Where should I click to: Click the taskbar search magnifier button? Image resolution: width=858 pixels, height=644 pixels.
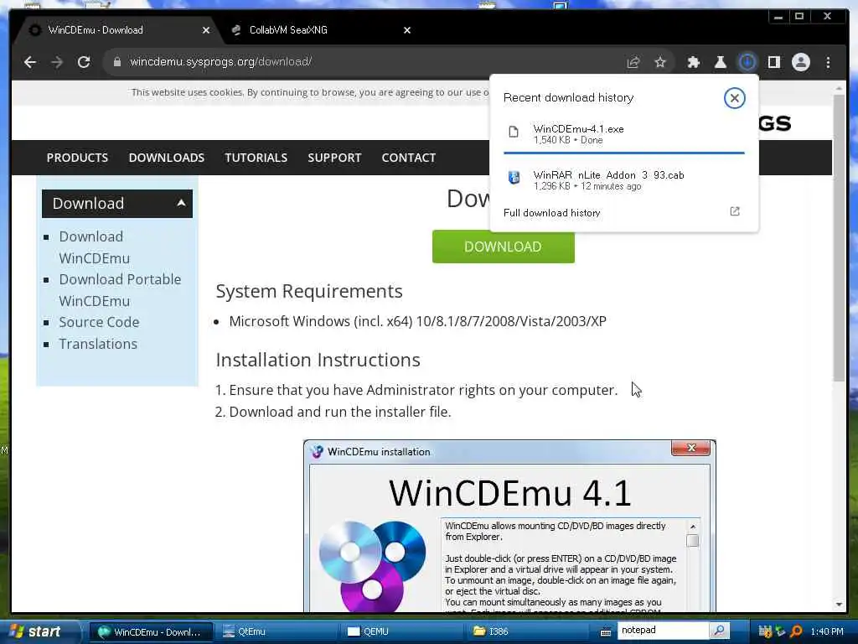coord(720,631)
